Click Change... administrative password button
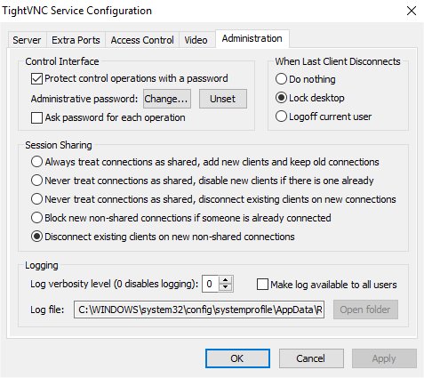424x378 pixels. tap(167, 99)
